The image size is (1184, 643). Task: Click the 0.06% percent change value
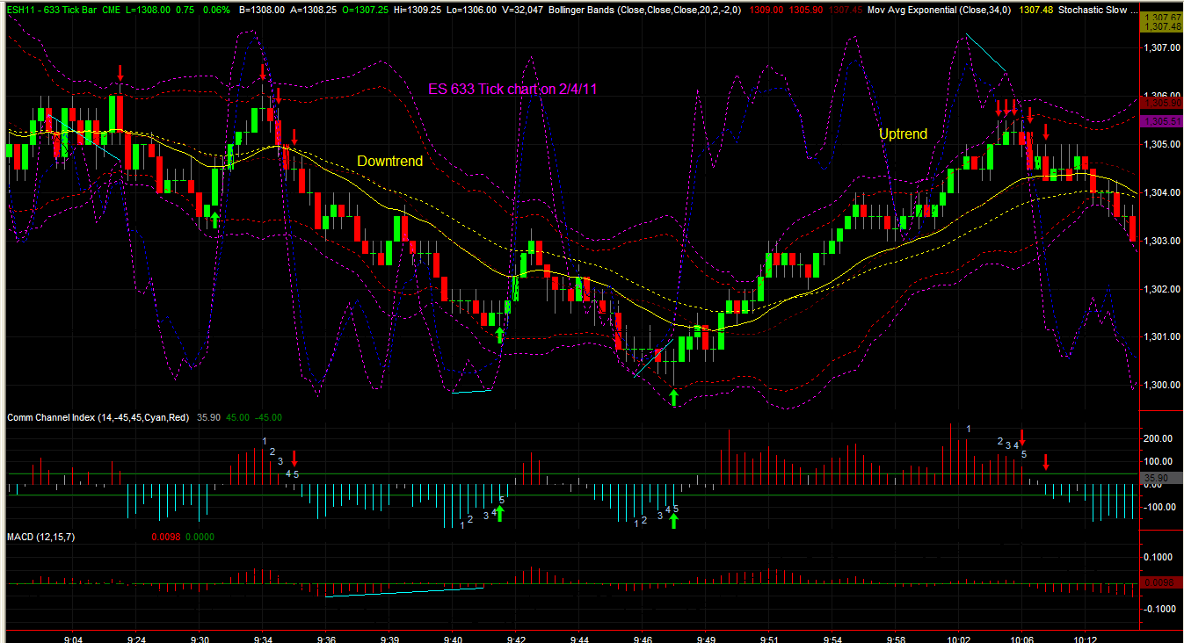click(216, 10)
